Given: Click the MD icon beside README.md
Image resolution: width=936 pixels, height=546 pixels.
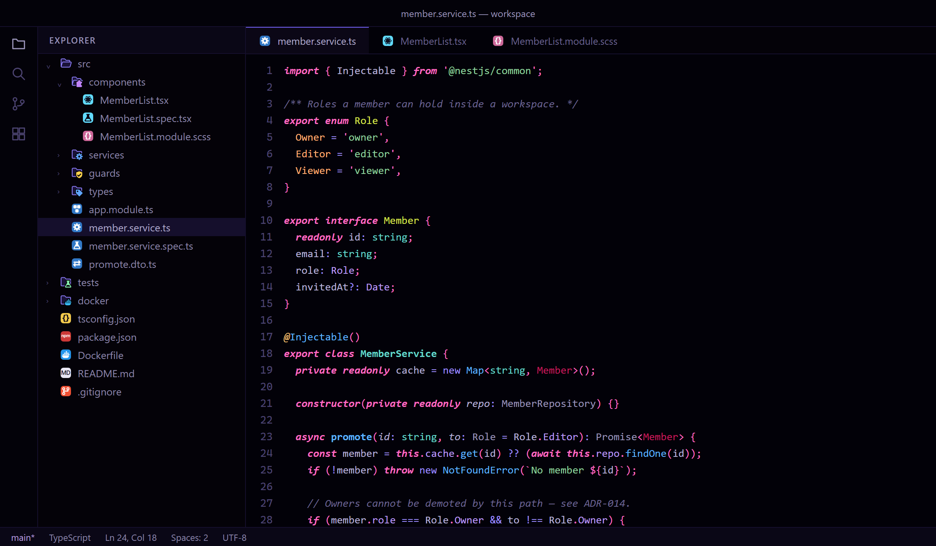Looking at the screenshot, I should (x=66, y=373).
